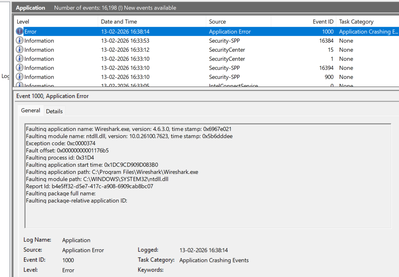The image size is (399, 277).
Task: Click info icon on SecurityCenter event 1 row
Action: pyautogui.click(x=20, y=59)
